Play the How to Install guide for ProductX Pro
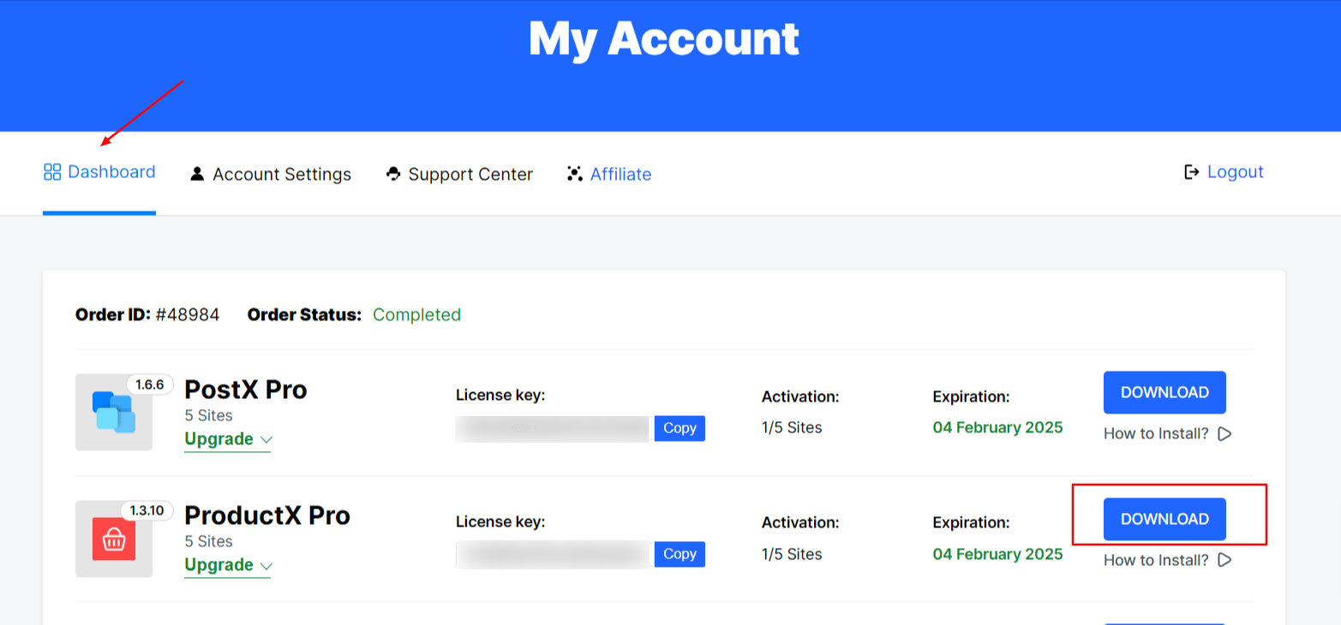The height and width of the screenshot is (625, 1341). point(1224,560)
